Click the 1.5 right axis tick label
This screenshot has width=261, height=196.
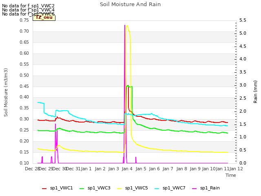point(243,124)
